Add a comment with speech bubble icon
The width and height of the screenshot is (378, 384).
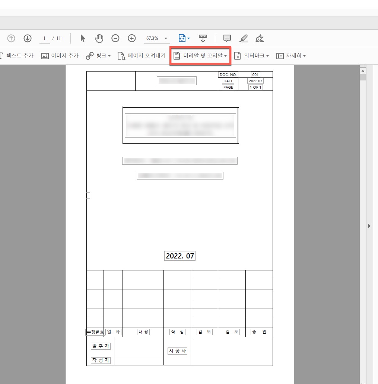(x=227, y=38)
